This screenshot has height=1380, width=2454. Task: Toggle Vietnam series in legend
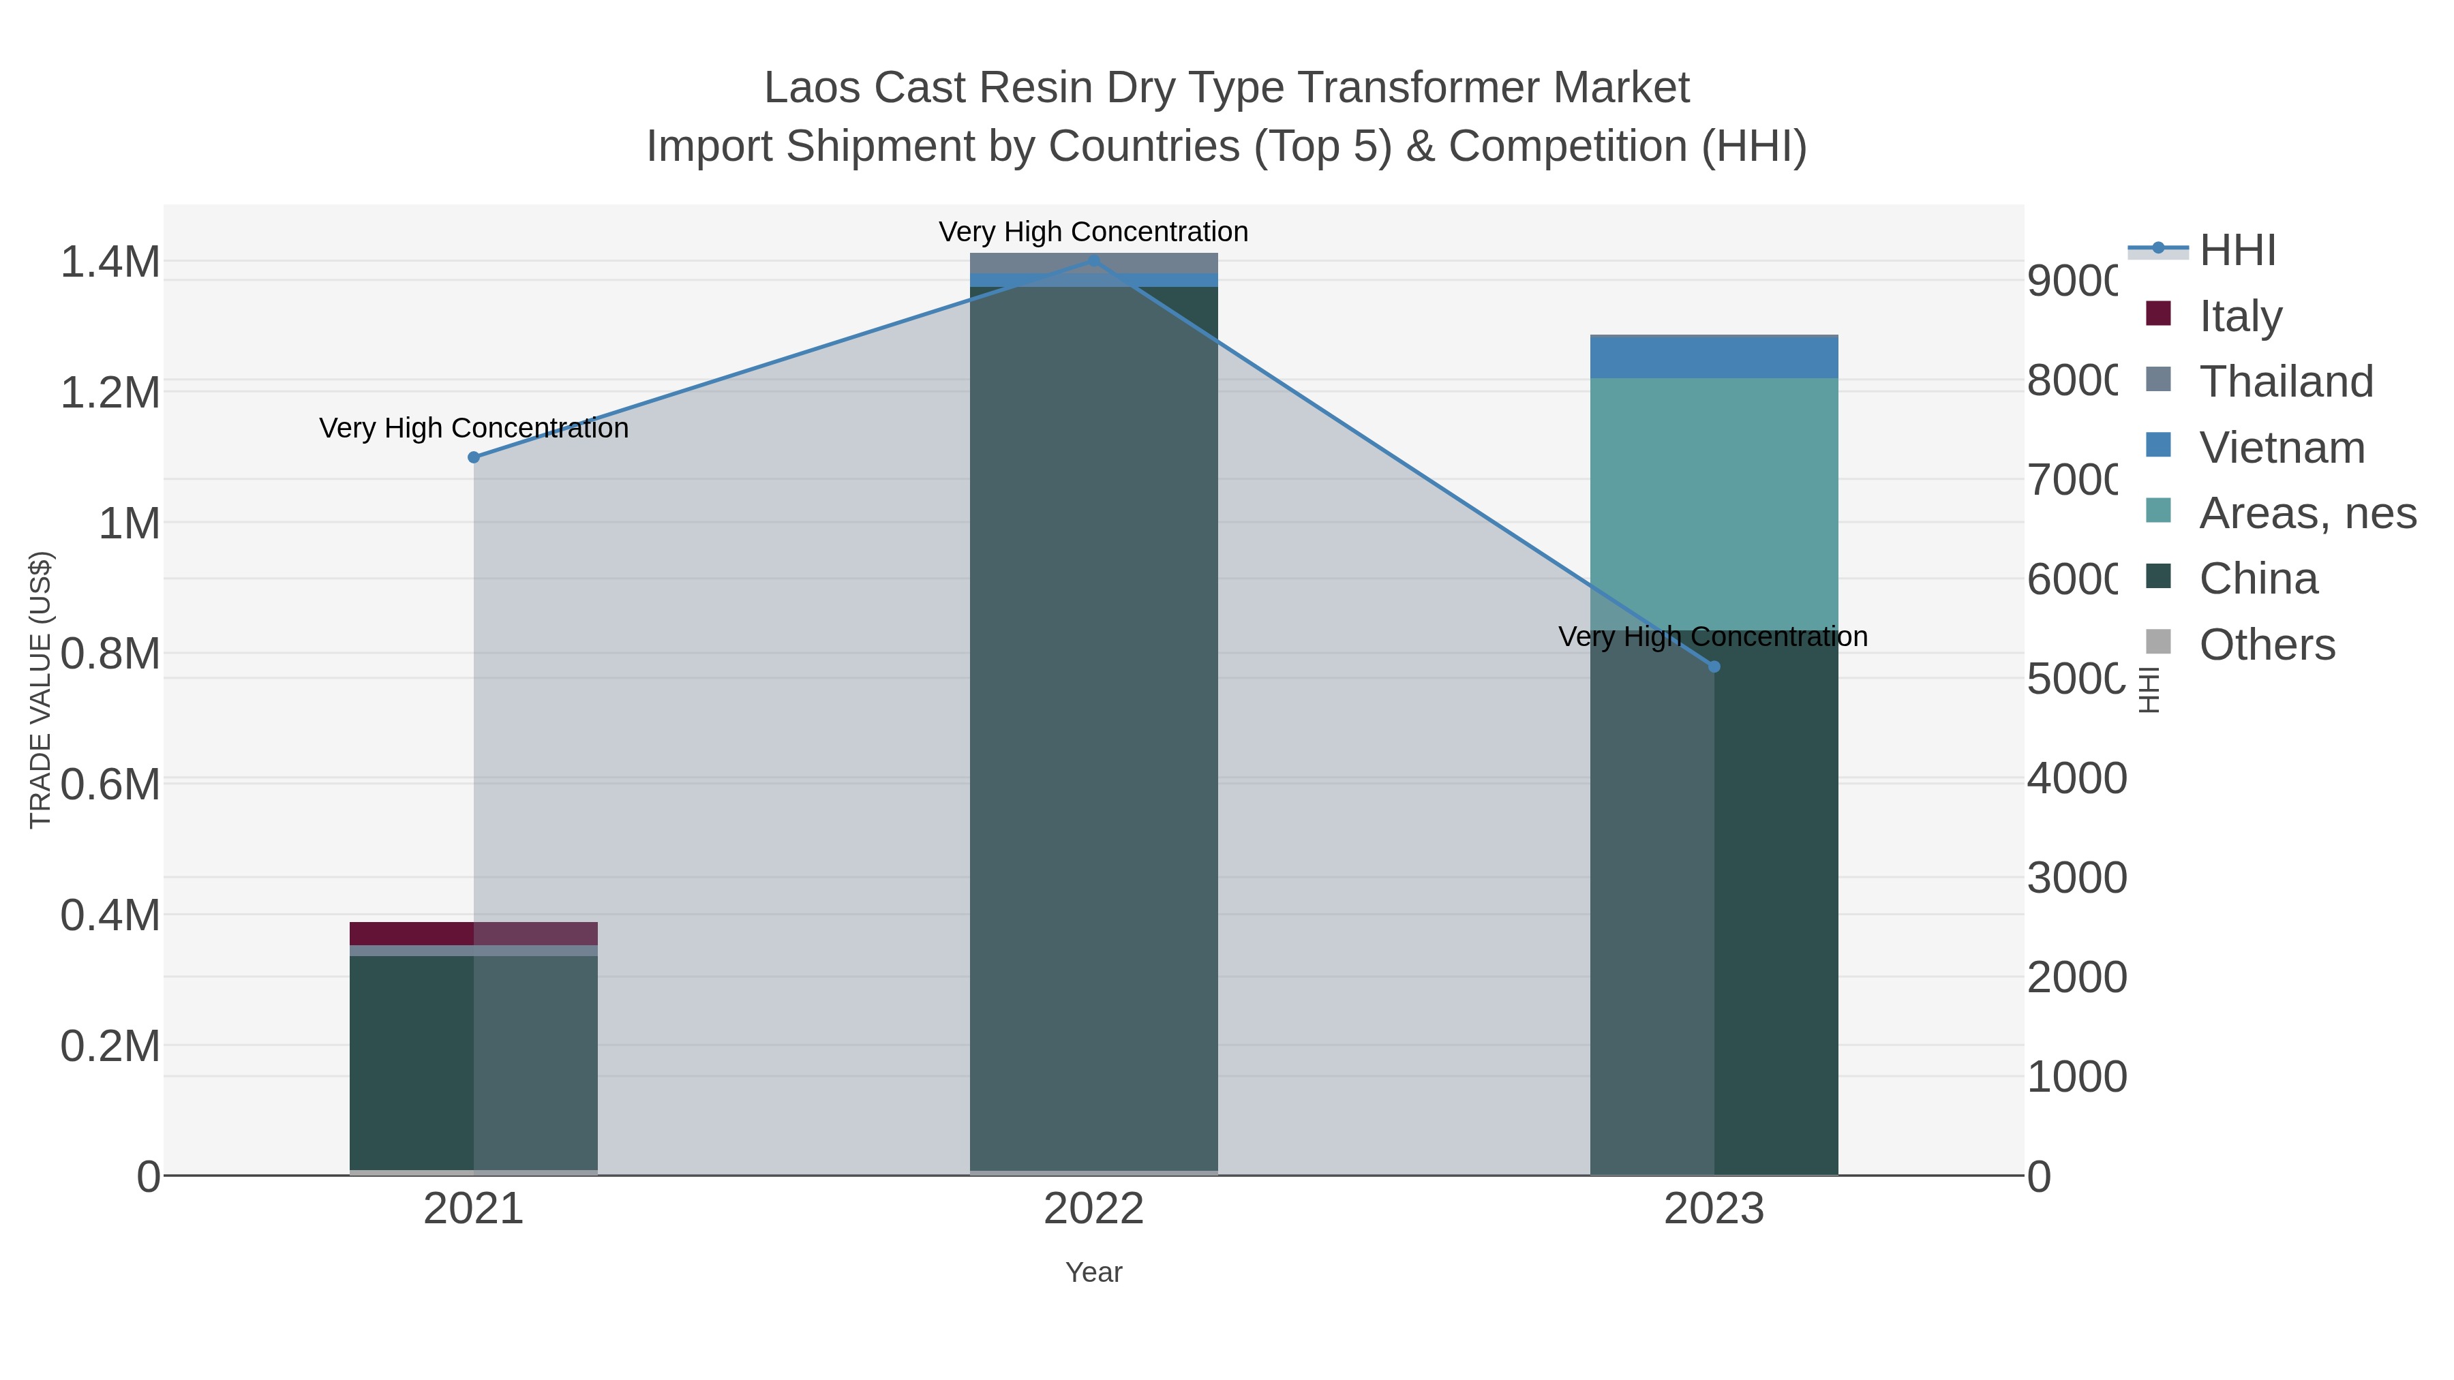[2255, 446]
